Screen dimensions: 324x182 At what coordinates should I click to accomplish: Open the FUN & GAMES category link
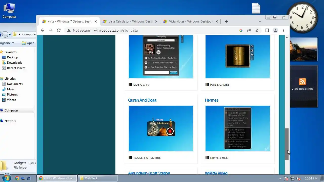pos(220,85)
